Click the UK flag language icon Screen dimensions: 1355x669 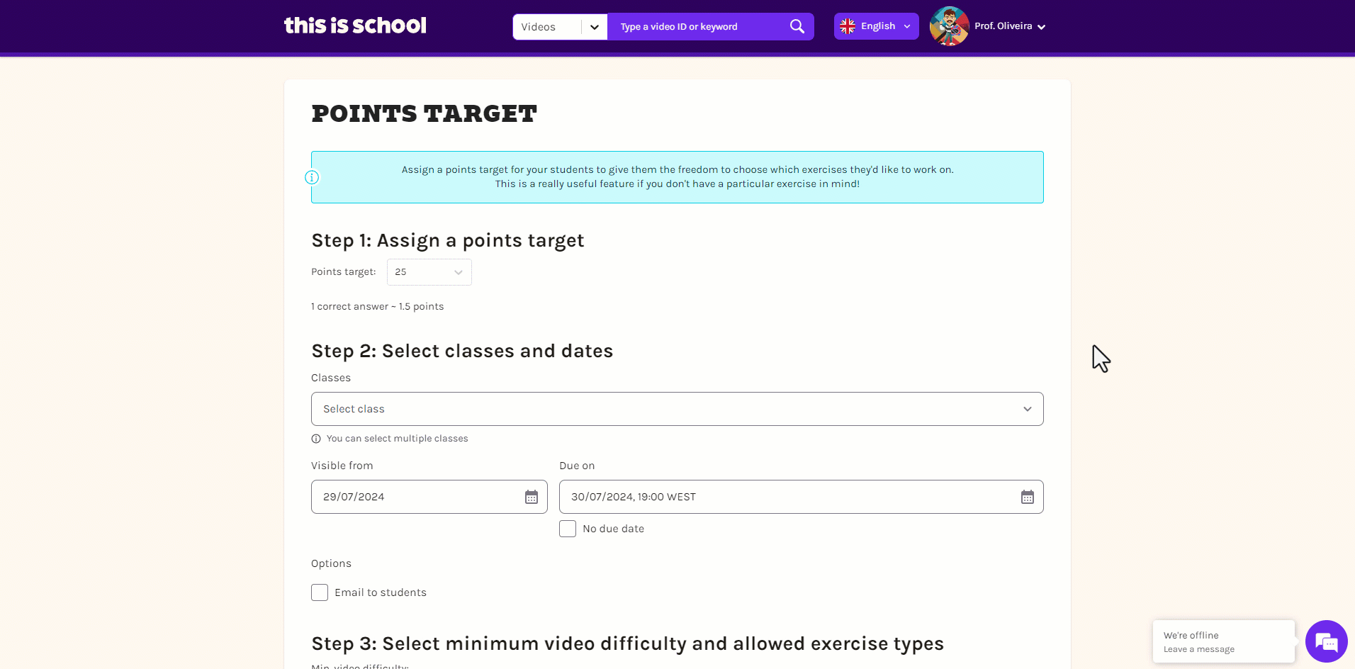848,26
